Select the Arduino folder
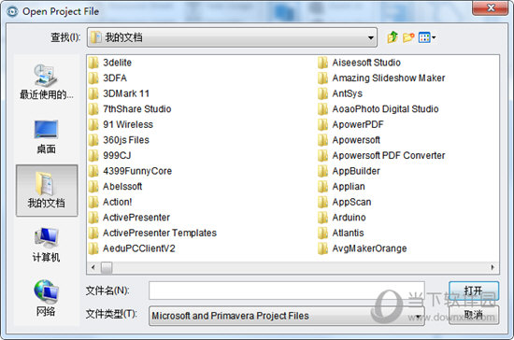514x340 pixels. click(342, 218)
